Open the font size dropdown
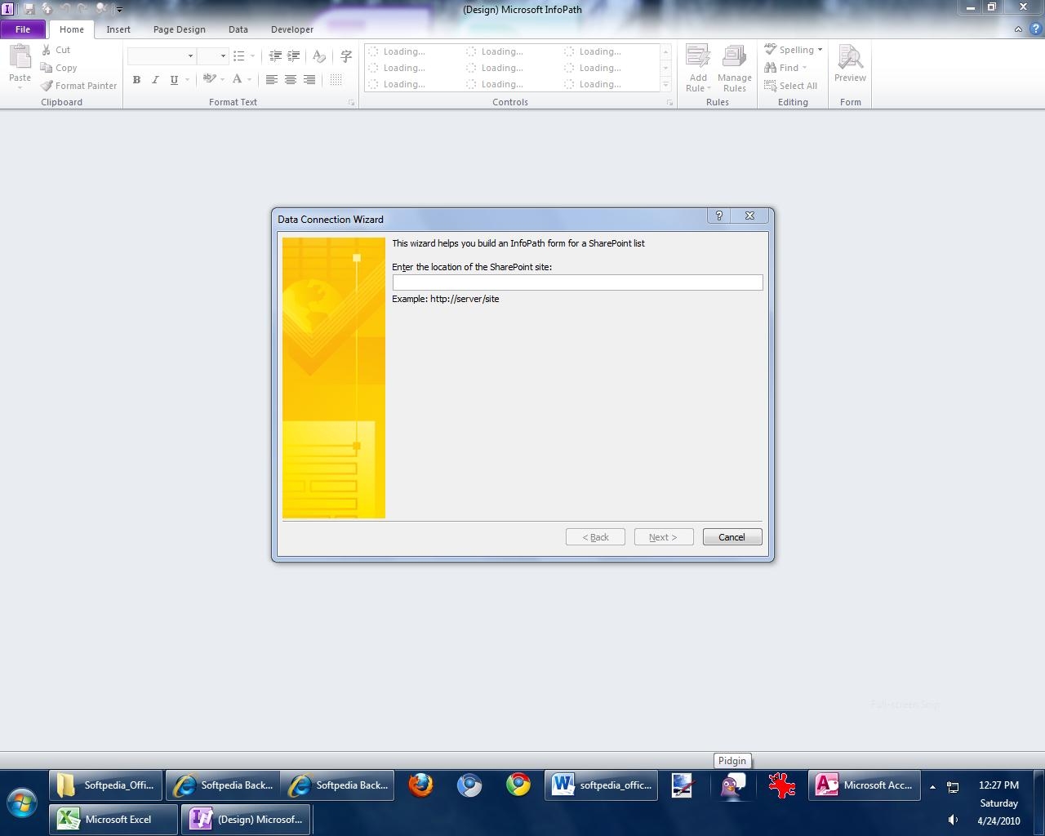Image resolution: width=1045 pixels, height=836 pixels. 223,56
